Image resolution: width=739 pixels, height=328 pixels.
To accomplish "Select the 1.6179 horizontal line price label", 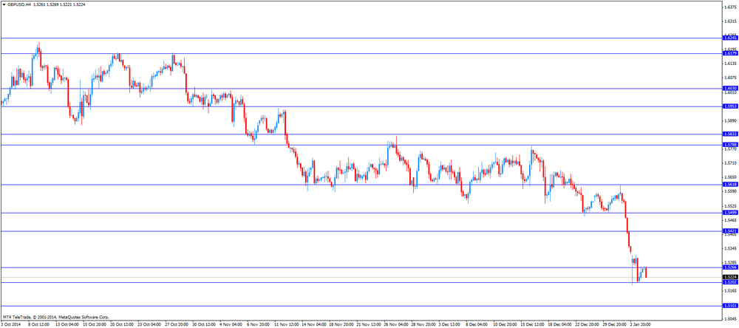I will pyautogui.click(x=730, y=54).
